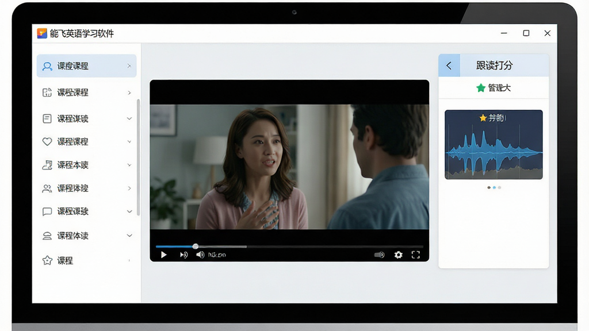
Task: Enter fullscreen using the corner-brackets icon
Action: click(415, 255)
